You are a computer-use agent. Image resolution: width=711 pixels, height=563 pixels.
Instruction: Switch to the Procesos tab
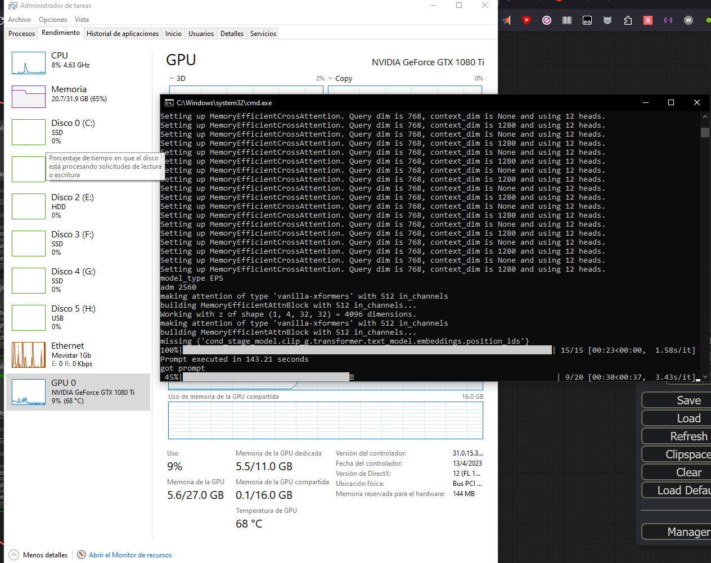coord(21,33)
